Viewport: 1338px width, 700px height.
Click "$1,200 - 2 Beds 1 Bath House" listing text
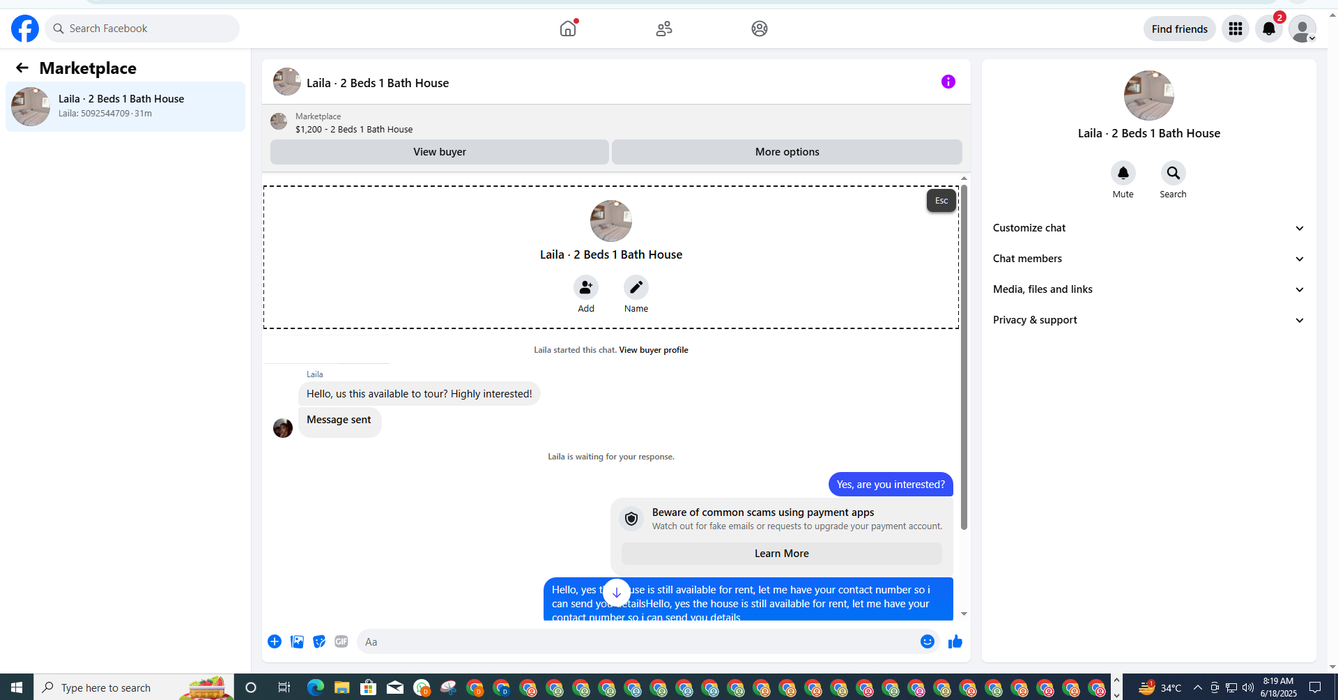(x=354, y=130)
